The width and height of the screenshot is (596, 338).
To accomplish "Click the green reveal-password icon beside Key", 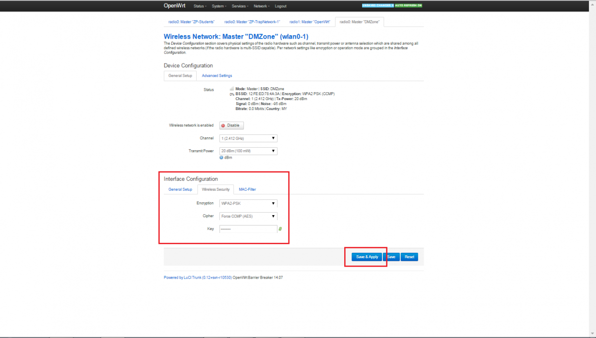I will [x=280, y=229].
